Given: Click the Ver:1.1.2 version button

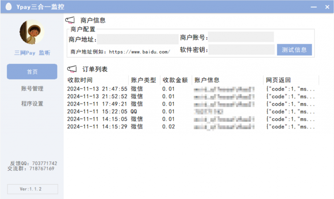Looking at the screenshot, I should [32, 189].
